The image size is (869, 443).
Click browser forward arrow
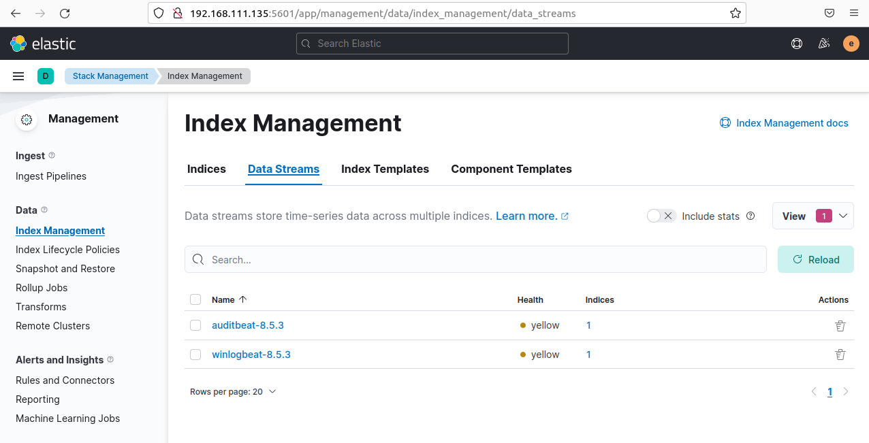(40, 13)
